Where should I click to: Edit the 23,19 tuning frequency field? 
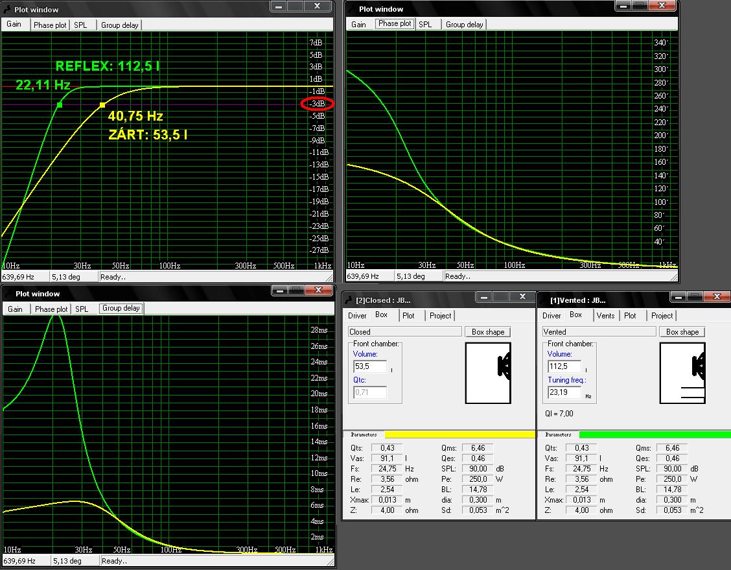click(564, 392)
